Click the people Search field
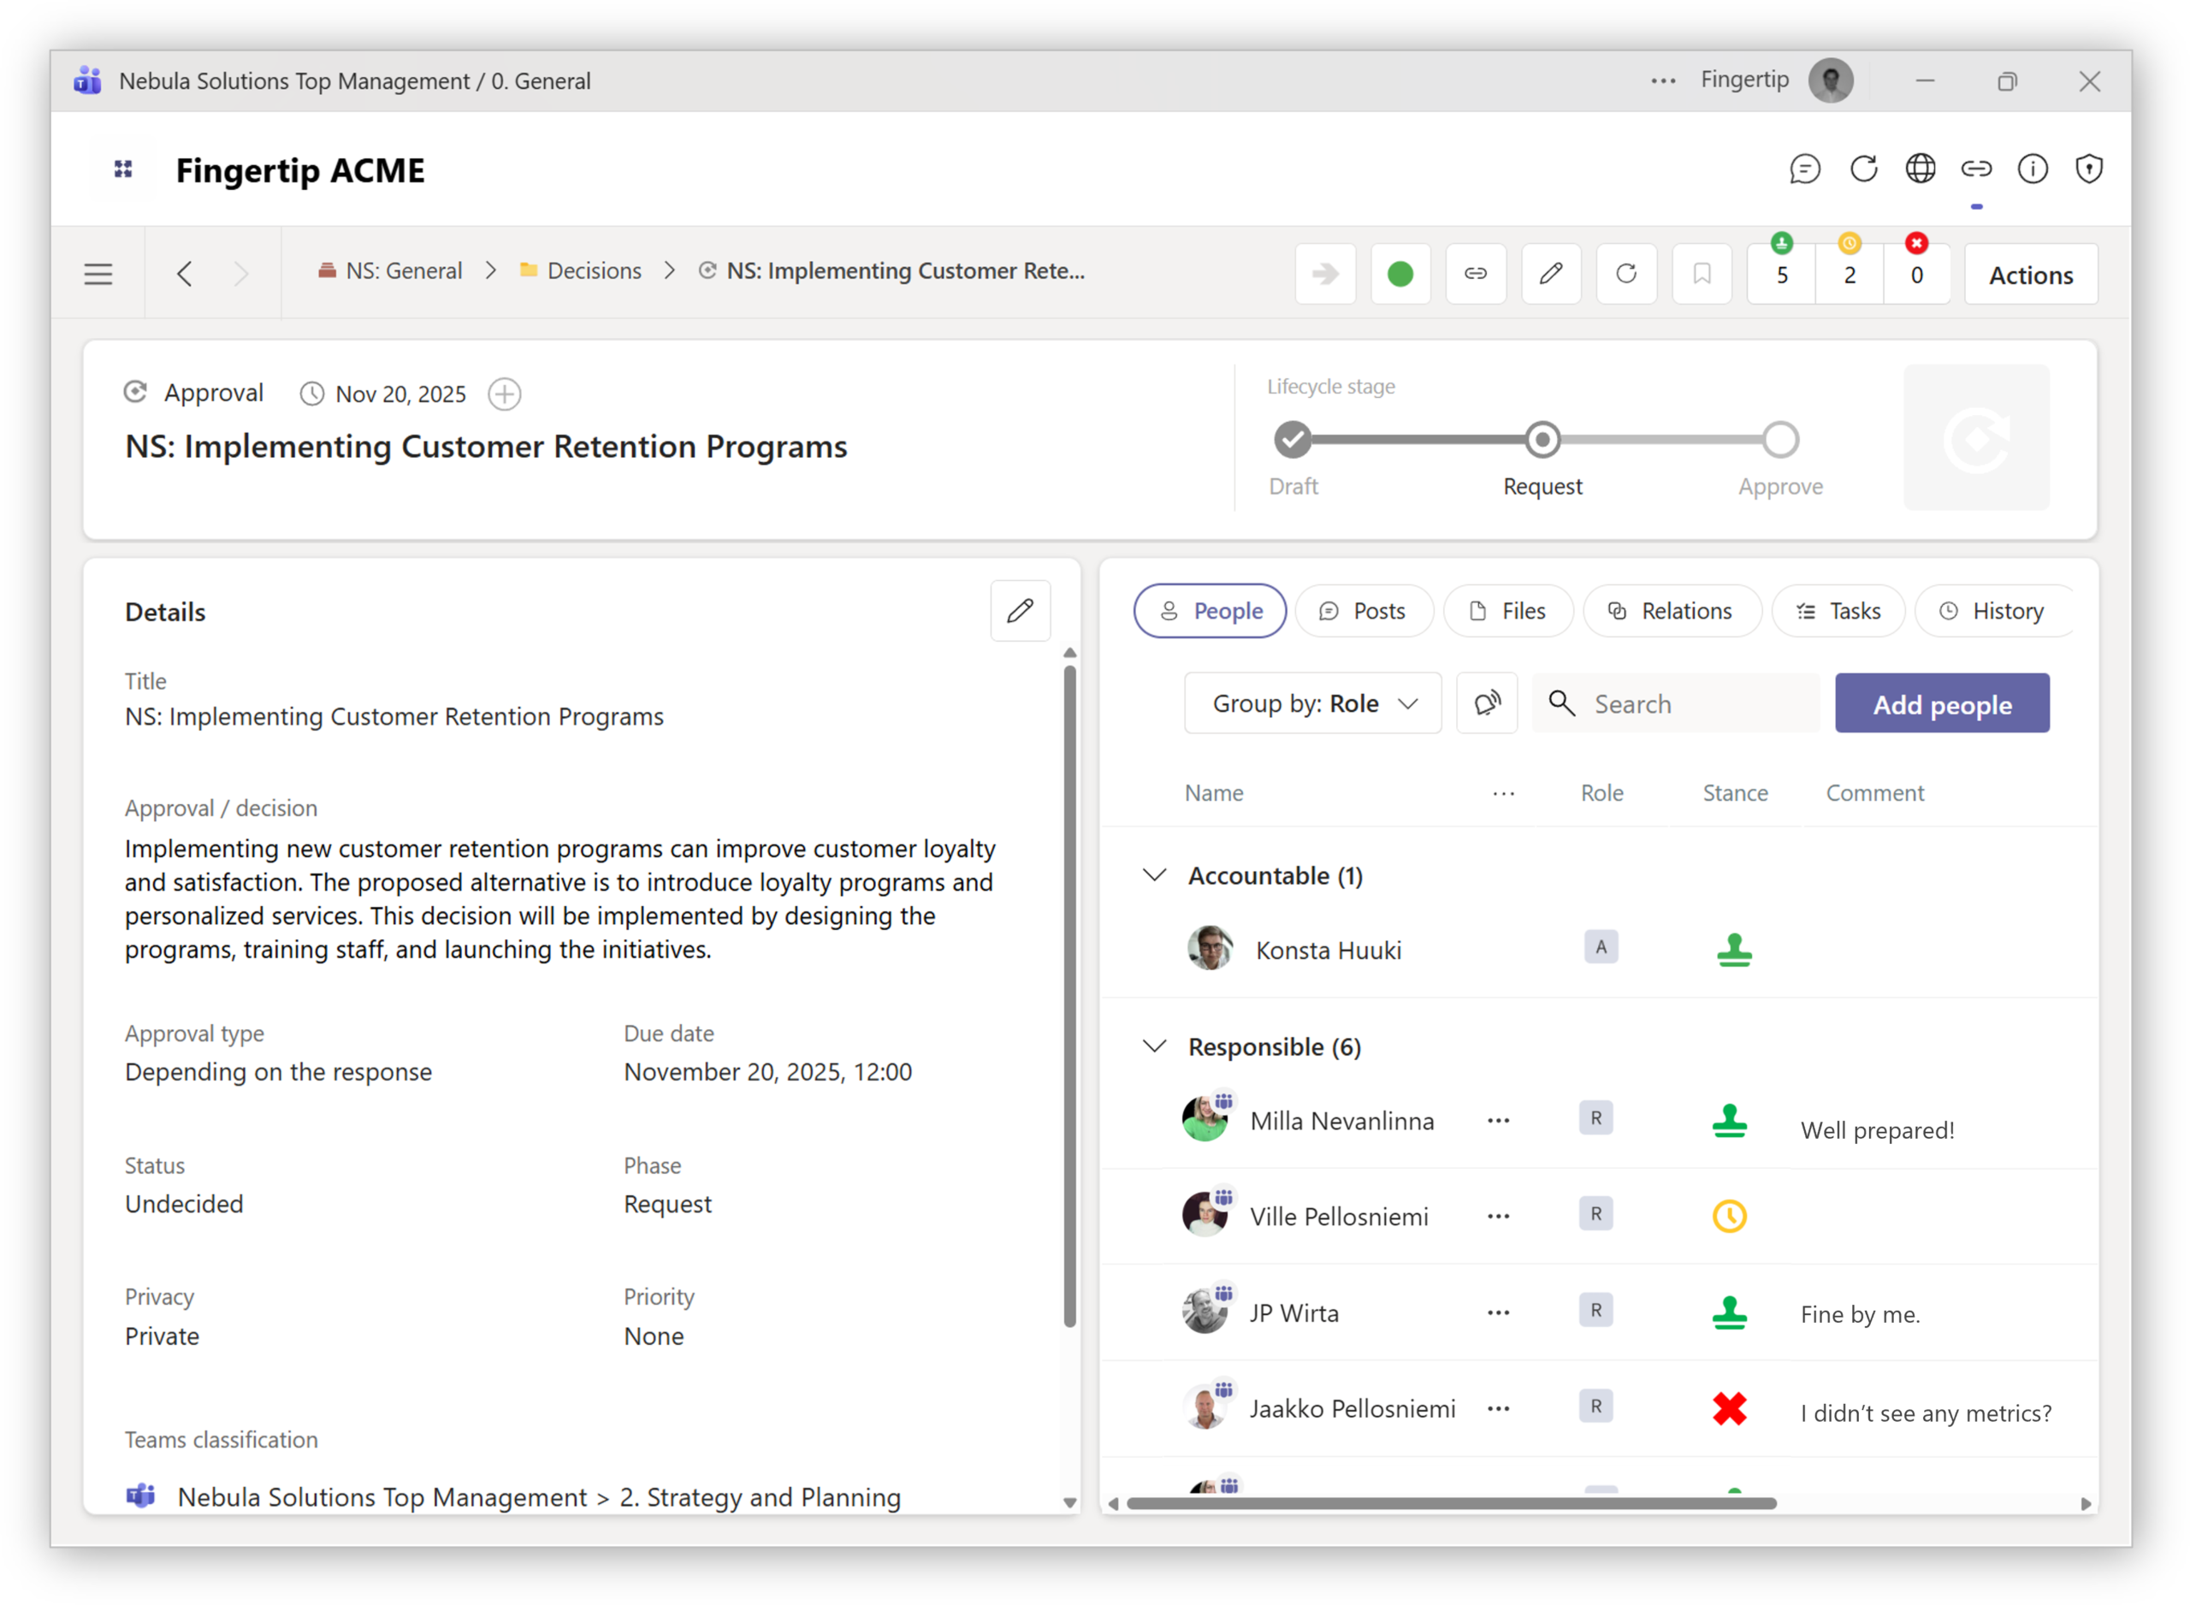 click(x=1690, y=703)
